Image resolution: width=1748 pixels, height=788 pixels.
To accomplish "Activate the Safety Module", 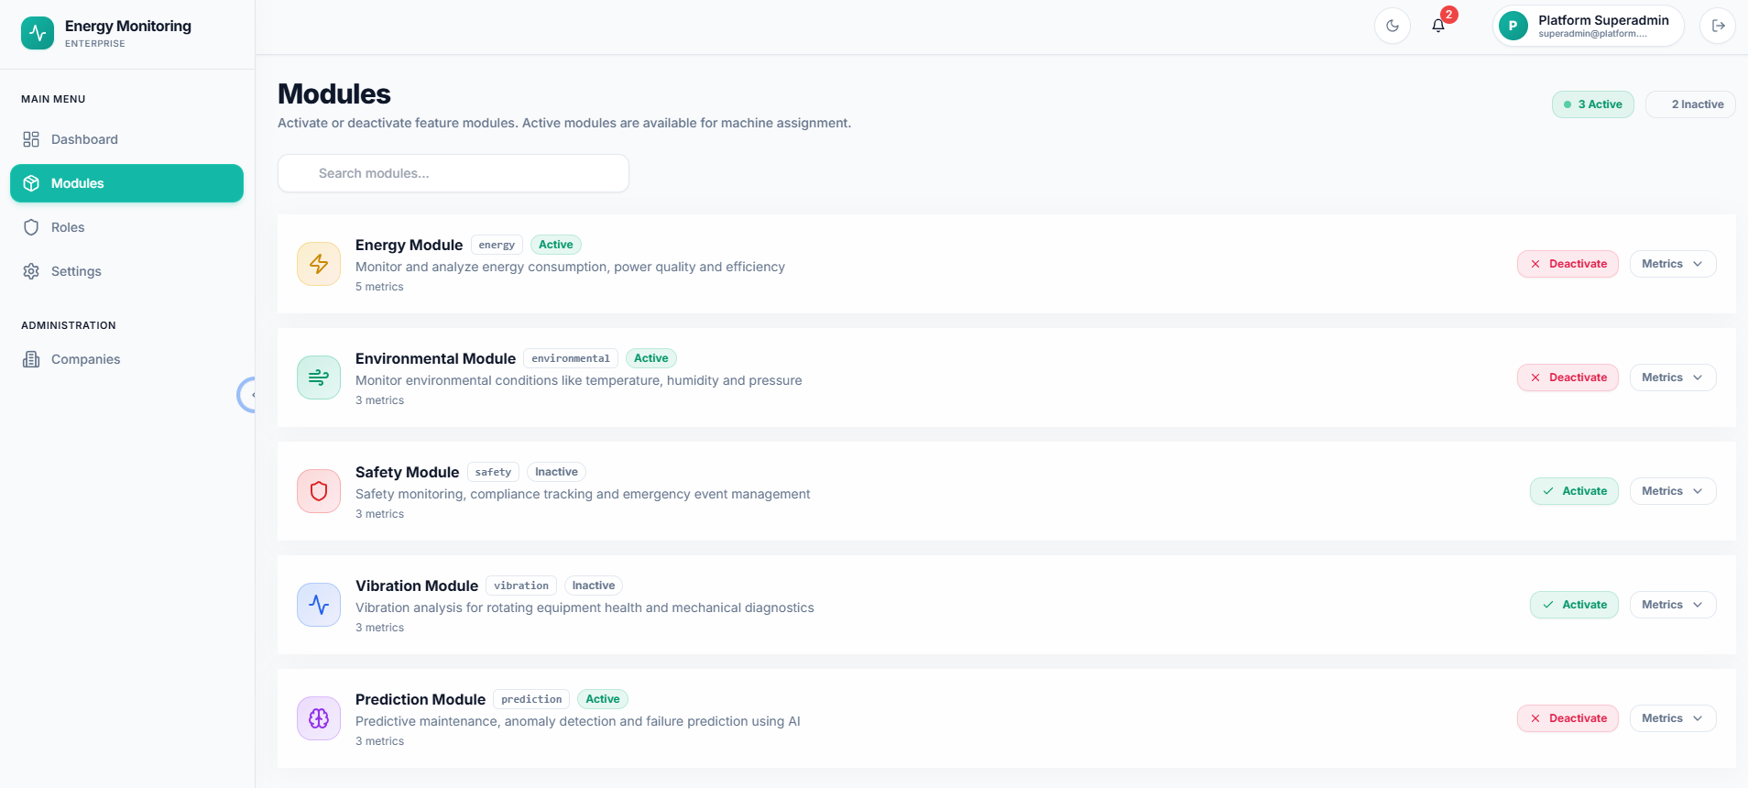I will tap(1574, 491).
